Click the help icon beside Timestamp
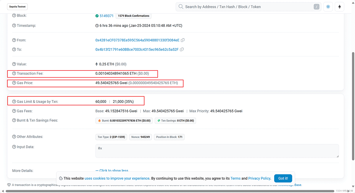This screenshot has height=193, width=355. click(14, 26)
